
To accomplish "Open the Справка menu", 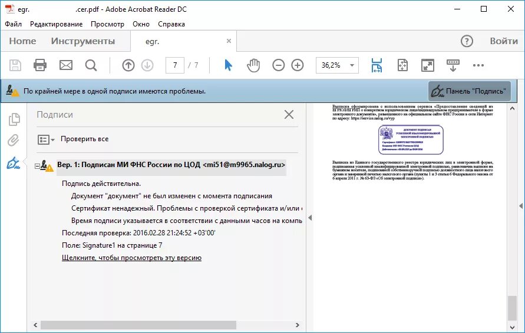I will pos(171,24).
